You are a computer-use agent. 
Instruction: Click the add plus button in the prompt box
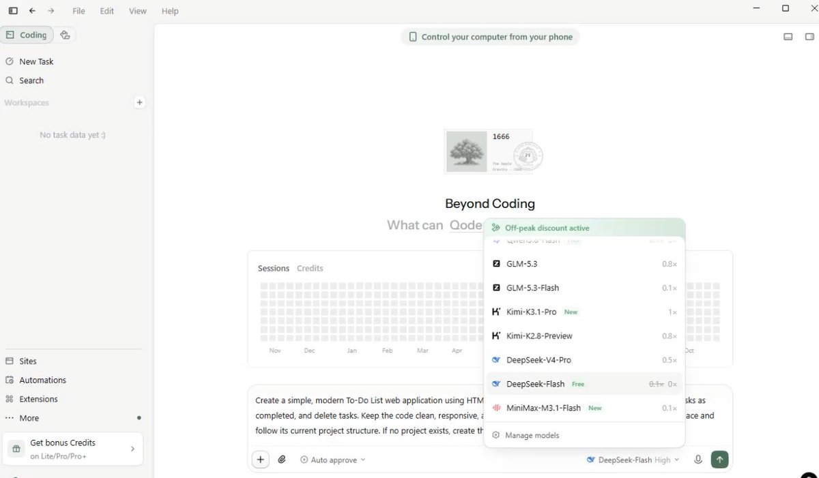pos(261,460)
